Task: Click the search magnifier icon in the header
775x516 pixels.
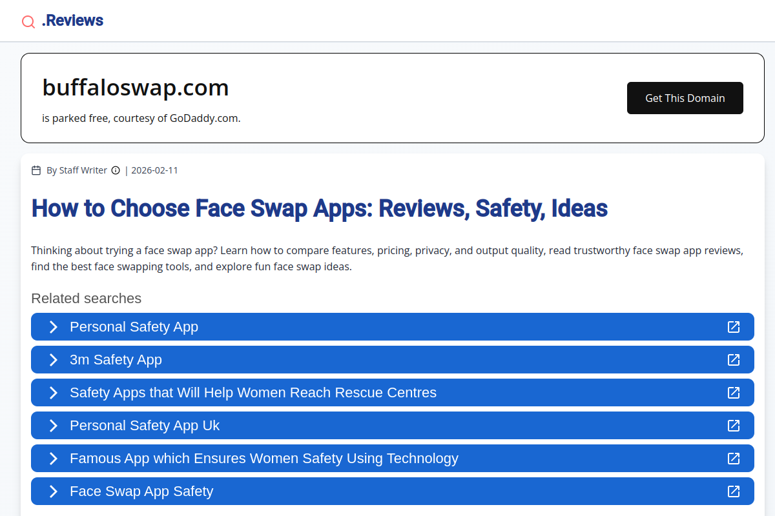Action: tap(28, 21)
